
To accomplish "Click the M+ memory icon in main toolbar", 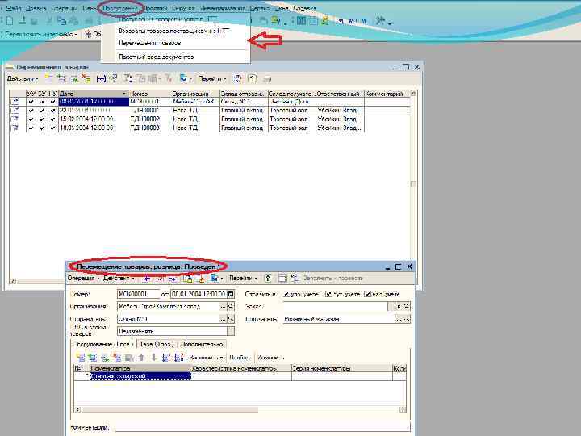I will [352, 22].
